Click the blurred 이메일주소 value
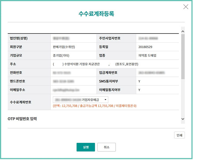This screenshot has width=197, height=160. [x=62, y=90]
